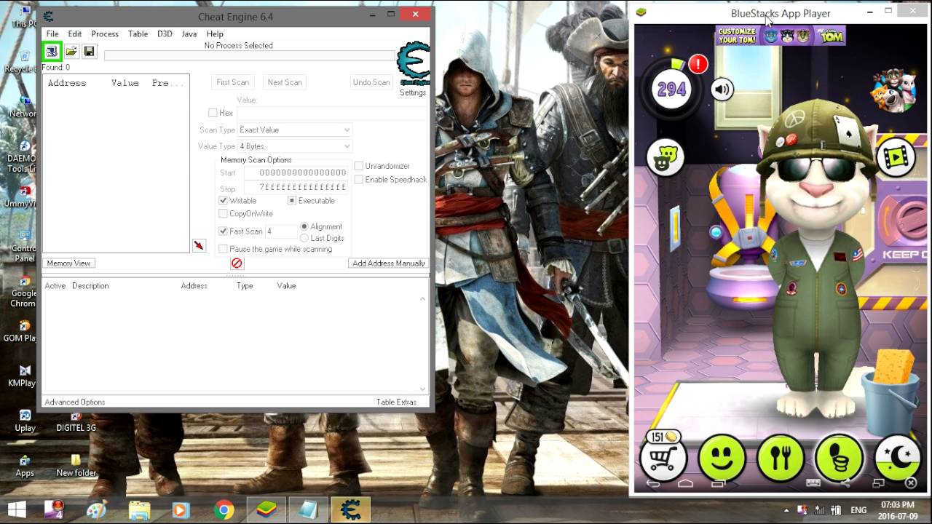This screenshot has height=524, width=932.
Task: Open the File menu
Action: 52,33
